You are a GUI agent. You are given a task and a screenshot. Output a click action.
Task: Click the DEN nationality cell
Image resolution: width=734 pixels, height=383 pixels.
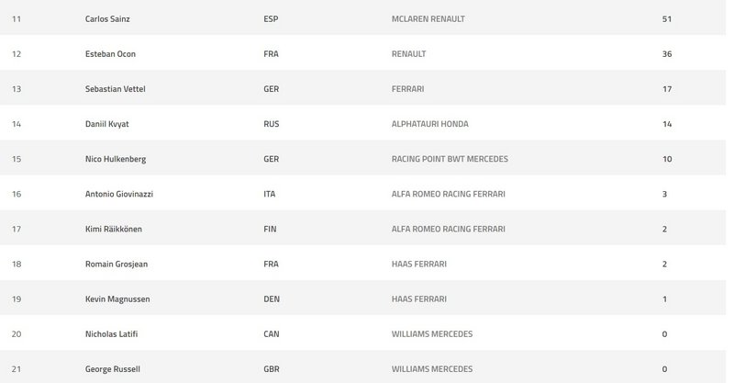click(x=271, y=299)
